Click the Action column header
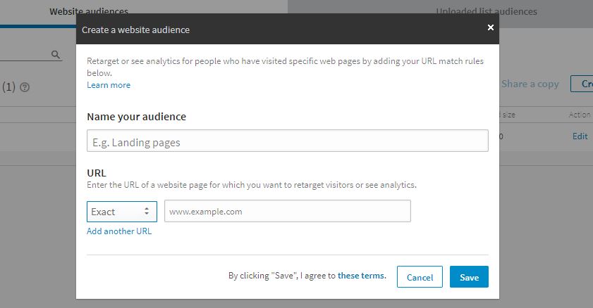 (580, 115)
